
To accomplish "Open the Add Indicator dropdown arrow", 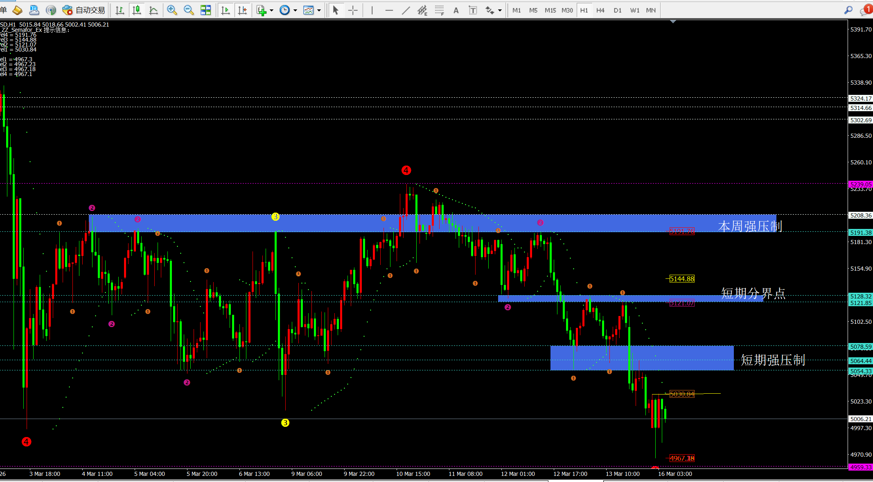I will point(271,10).
